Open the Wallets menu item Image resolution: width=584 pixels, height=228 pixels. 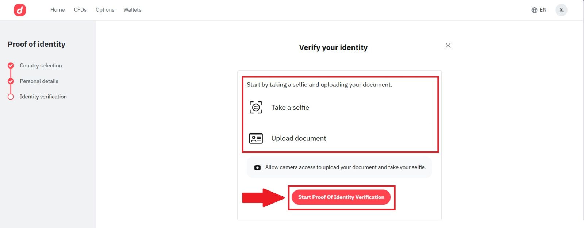click(132, 10)
